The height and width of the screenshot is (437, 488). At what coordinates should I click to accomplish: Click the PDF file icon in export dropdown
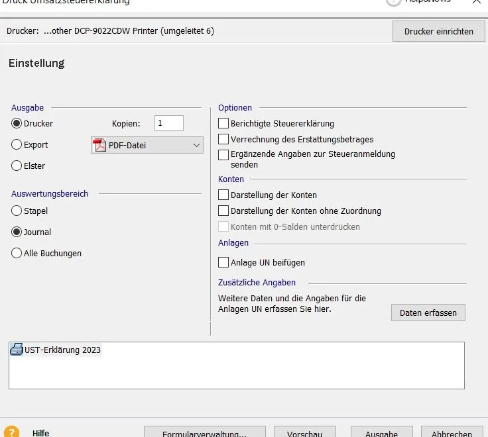coord(100,145)
